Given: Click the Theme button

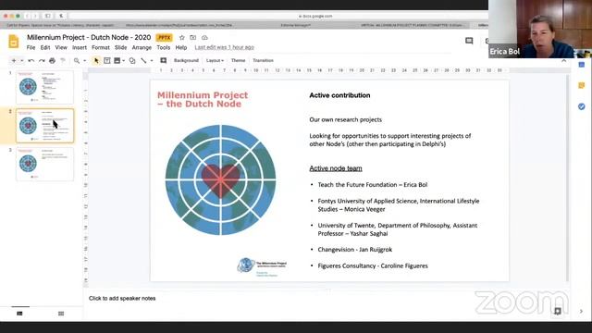Looking at the screenshot, I should [x=238, y=60].
